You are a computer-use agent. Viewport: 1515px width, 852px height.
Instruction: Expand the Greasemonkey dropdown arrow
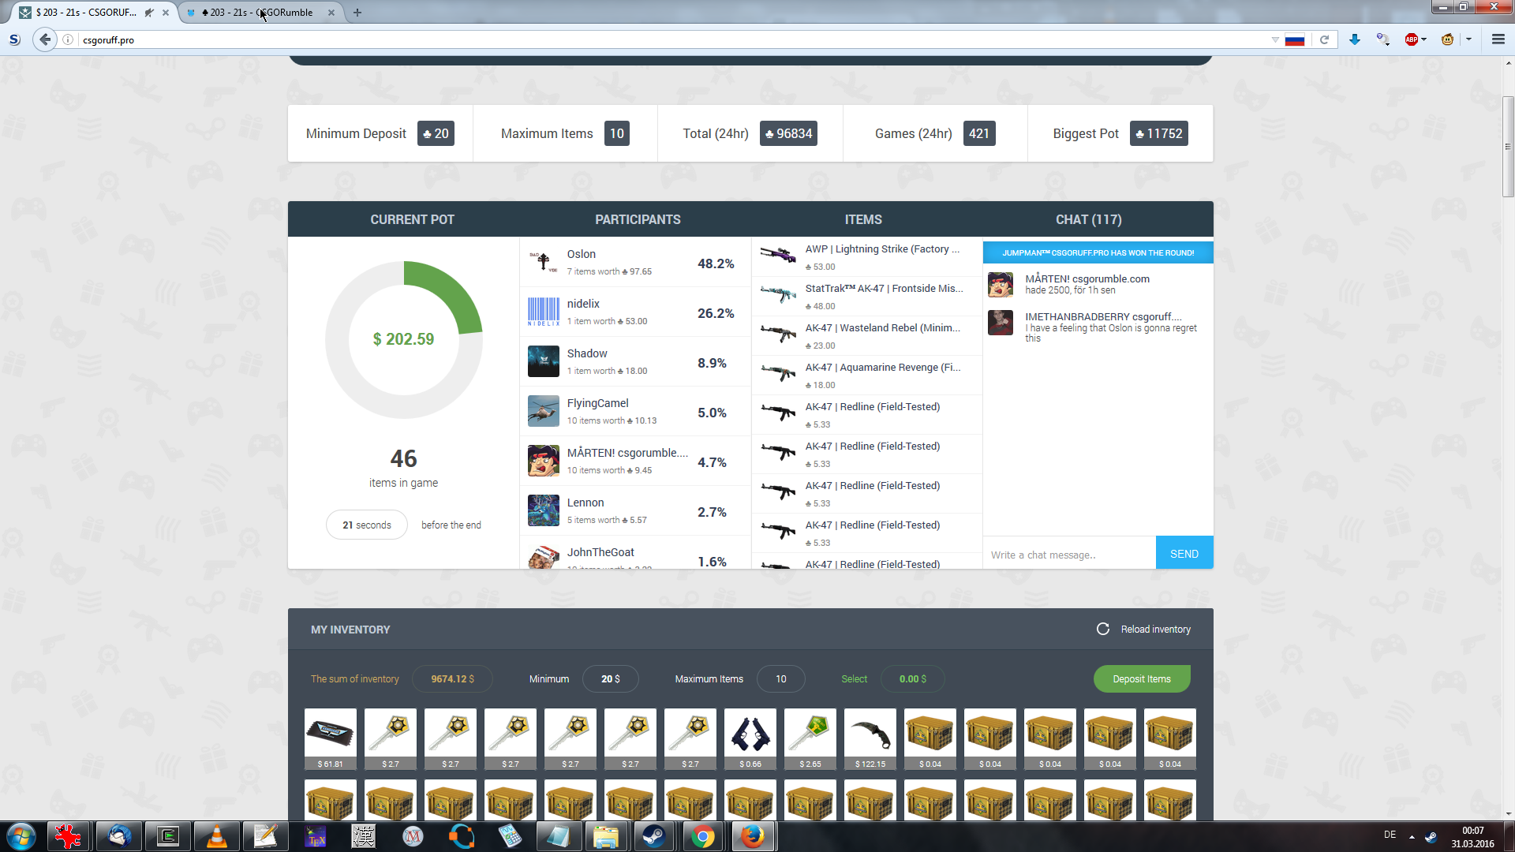[1468, 39]
